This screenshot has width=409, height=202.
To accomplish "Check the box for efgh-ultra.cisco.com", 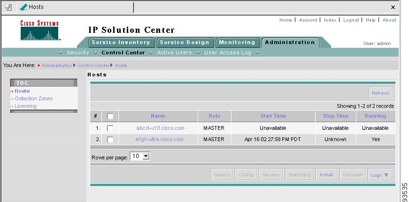I will coord(110,140).
